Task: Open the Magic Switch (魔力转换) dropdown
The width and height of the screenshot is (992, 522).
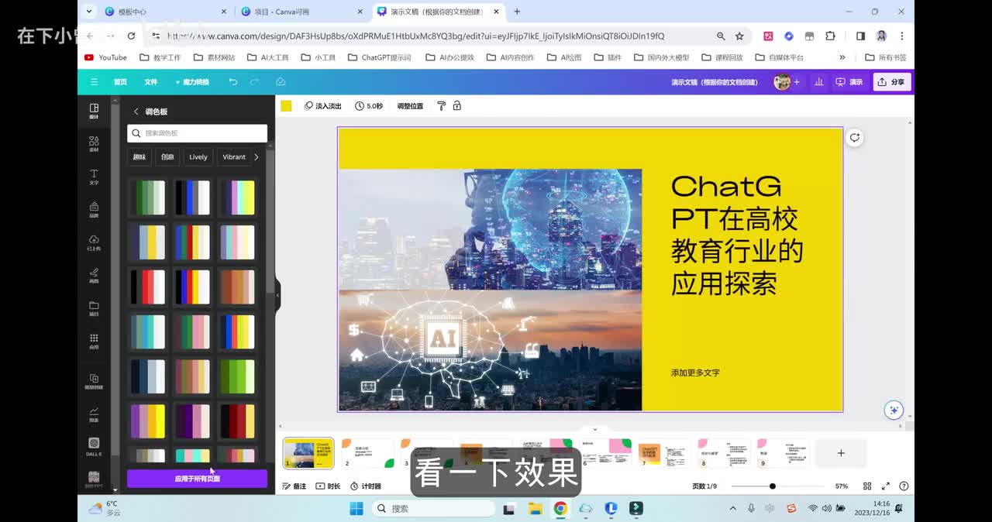Action: tap(192, 82)
